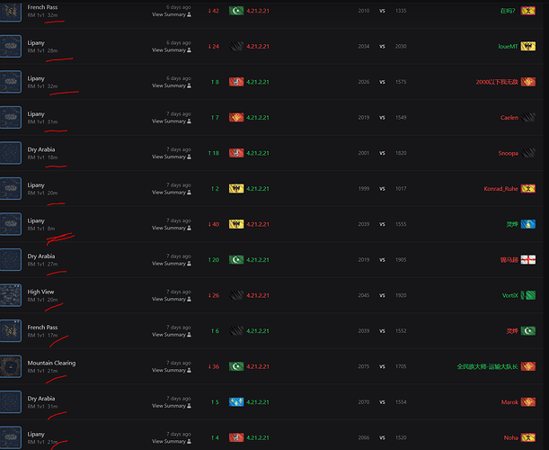The width and height of the screenshot is (549, 450).
Task: Open VortiX player profile
Action: [509, 295]
